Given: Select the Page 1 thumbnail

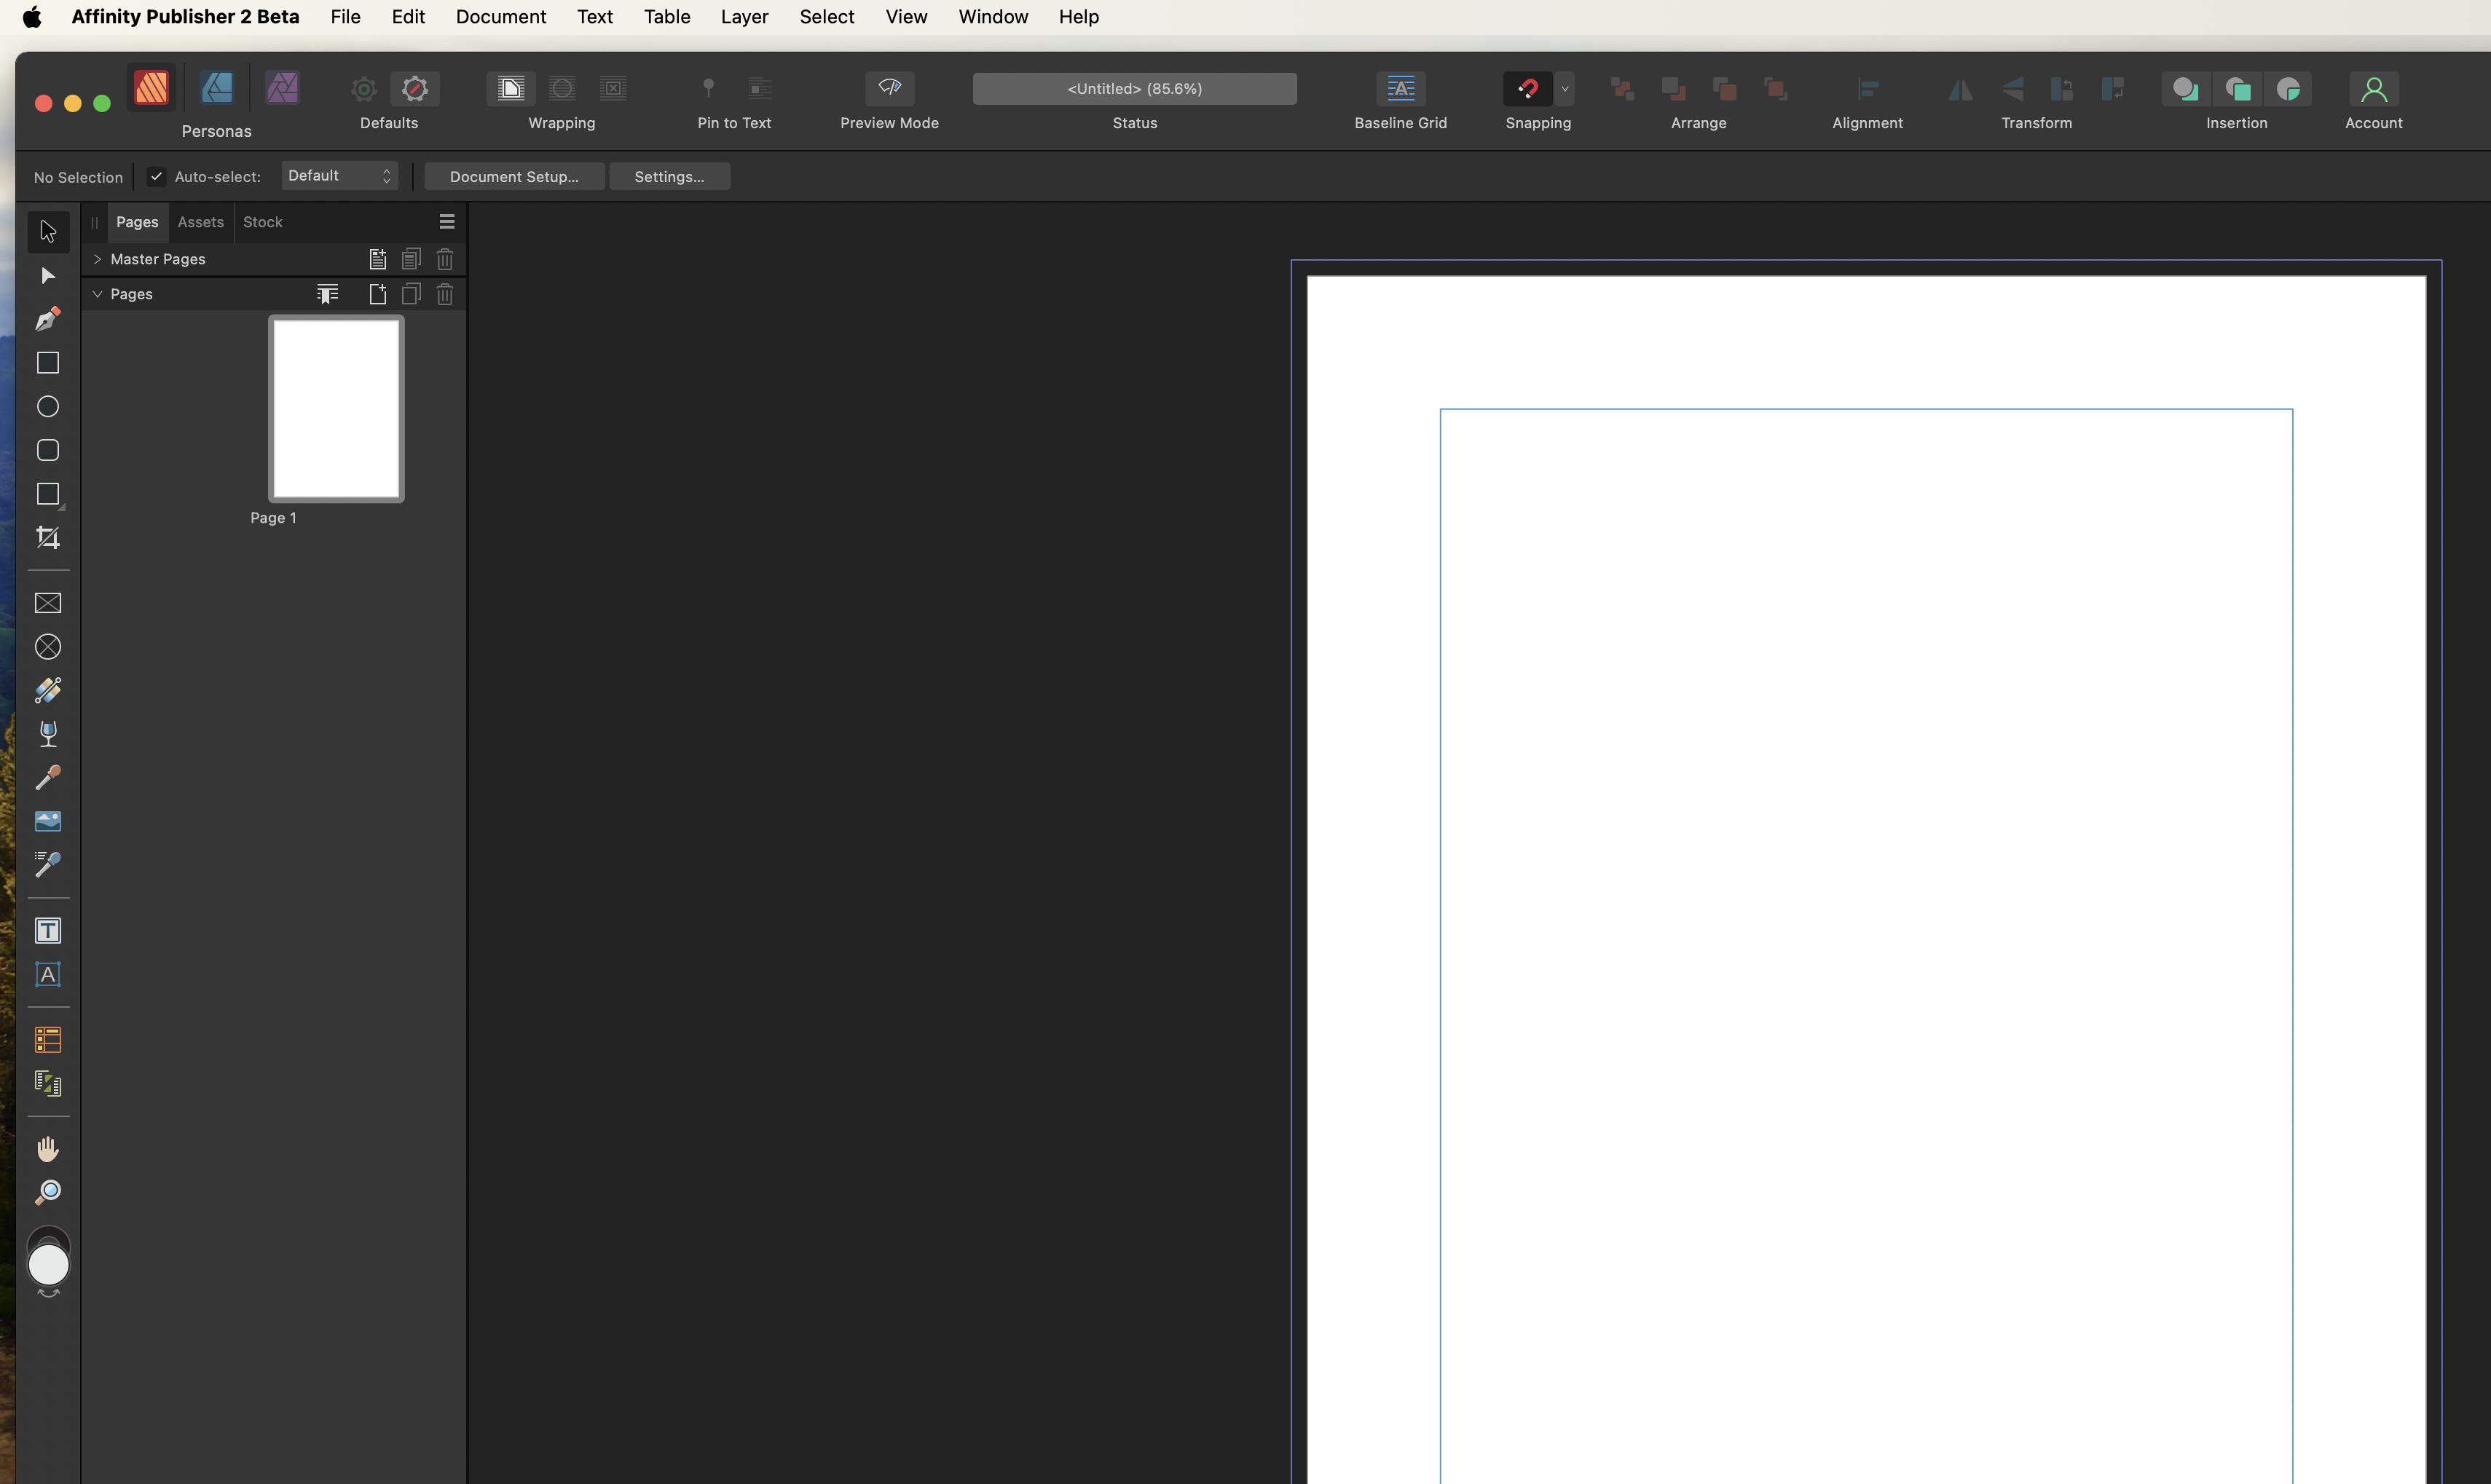Looking at the screenshot, I should tap(336, 409).
